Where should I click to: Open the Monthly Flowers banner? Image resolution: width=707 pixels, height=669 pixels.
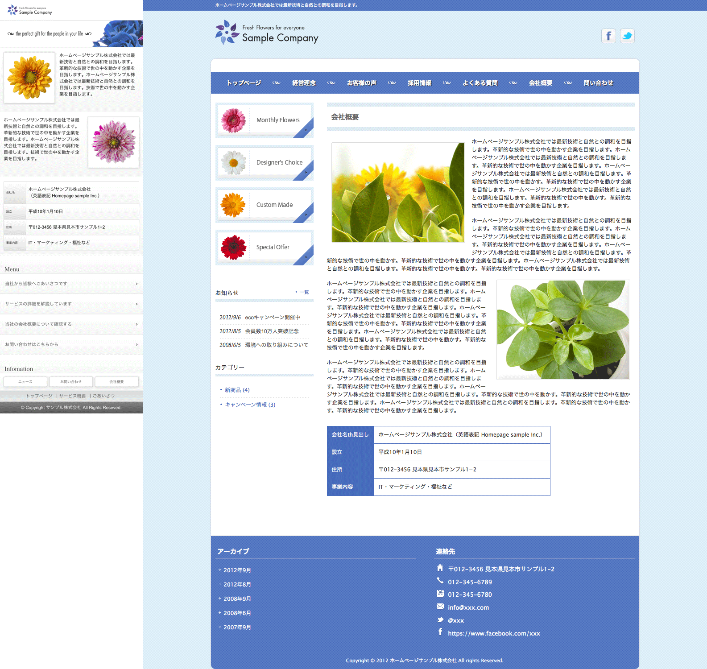click(x=265, y=120)
